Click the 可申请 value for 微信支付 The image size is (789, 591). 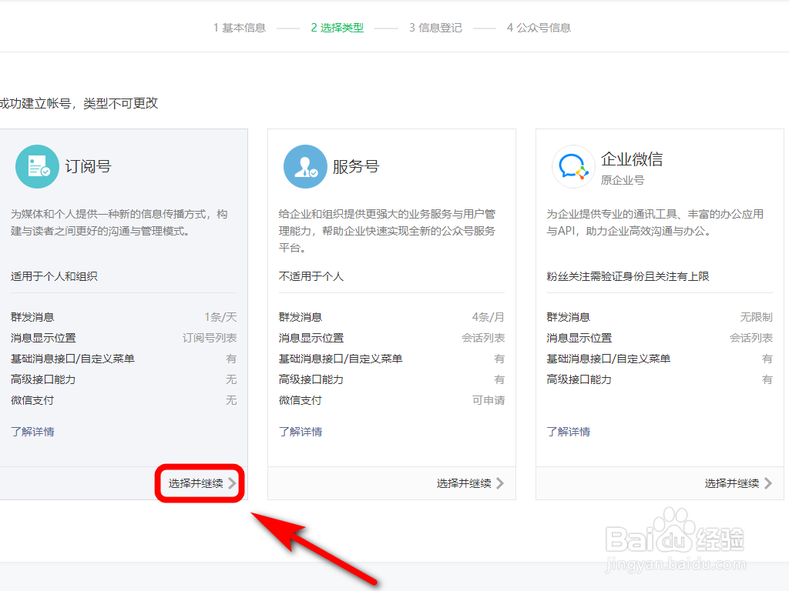[x=489, y=400]
